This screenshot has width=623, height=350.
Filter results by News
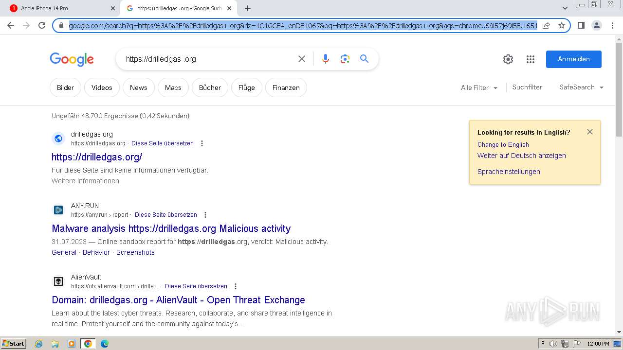click(x=138, y=87)
